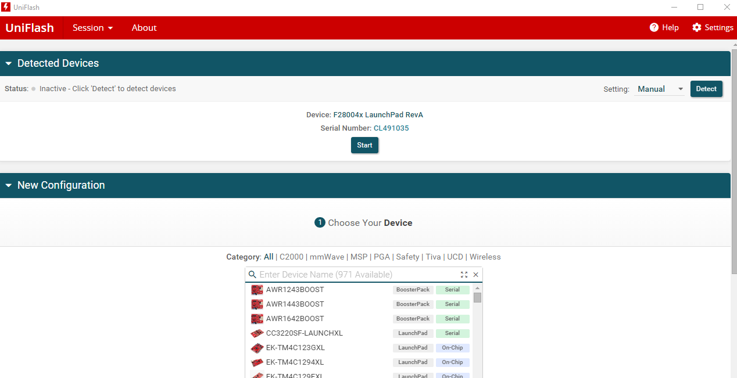
Task: Click the CC3220SF-LAUNCHXL board icon
Action: 257,333
